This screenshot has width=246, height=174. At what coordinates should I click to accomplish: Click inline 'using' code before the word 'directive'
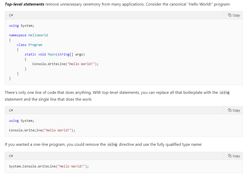(x=112, y=144)
